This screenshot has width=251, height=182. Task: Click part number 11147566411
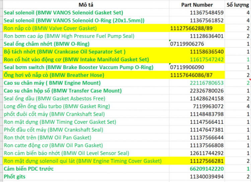point(197,122)
